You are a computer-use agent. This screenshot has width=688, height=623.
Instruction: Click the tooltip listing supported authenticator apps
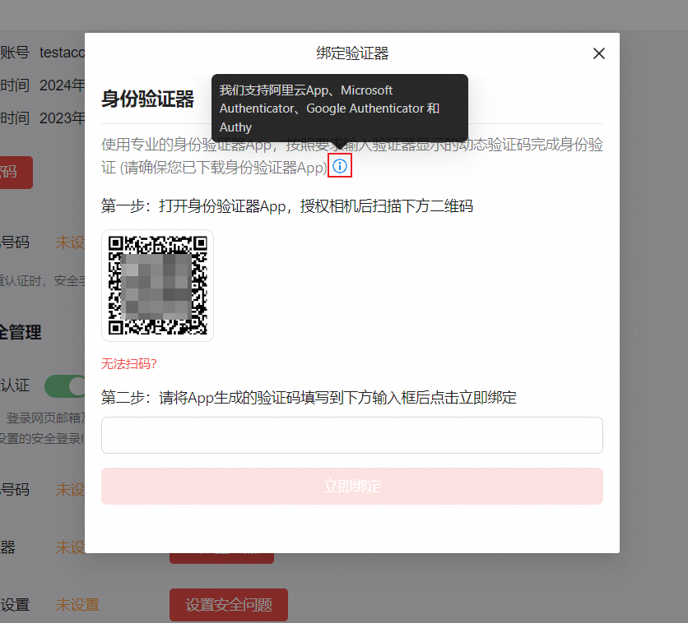pyautogui.click(x=339, y=108)
